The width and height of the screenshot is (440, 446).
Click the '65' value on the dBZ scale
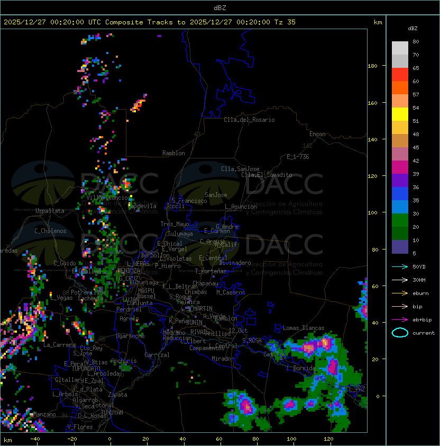pos(416,68)
